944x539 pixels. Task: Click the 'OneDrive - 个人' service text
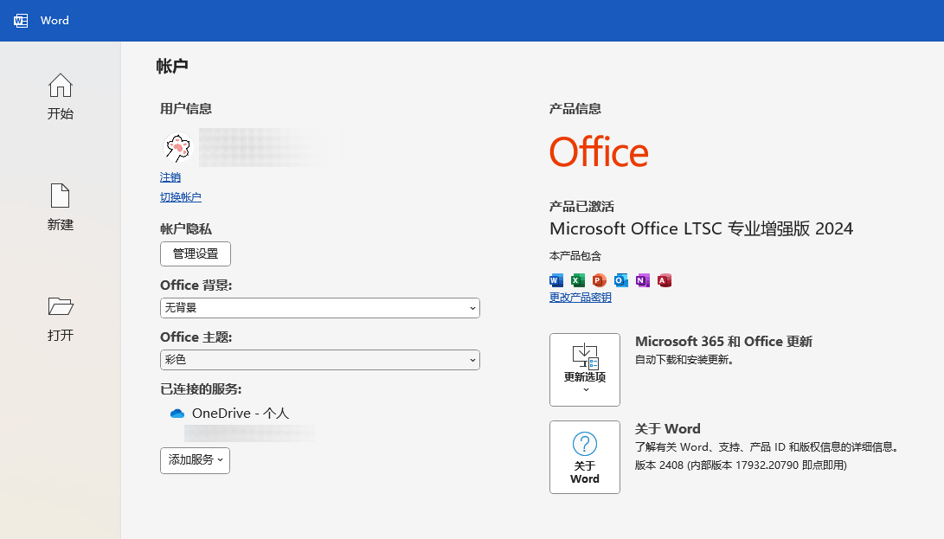241,414
